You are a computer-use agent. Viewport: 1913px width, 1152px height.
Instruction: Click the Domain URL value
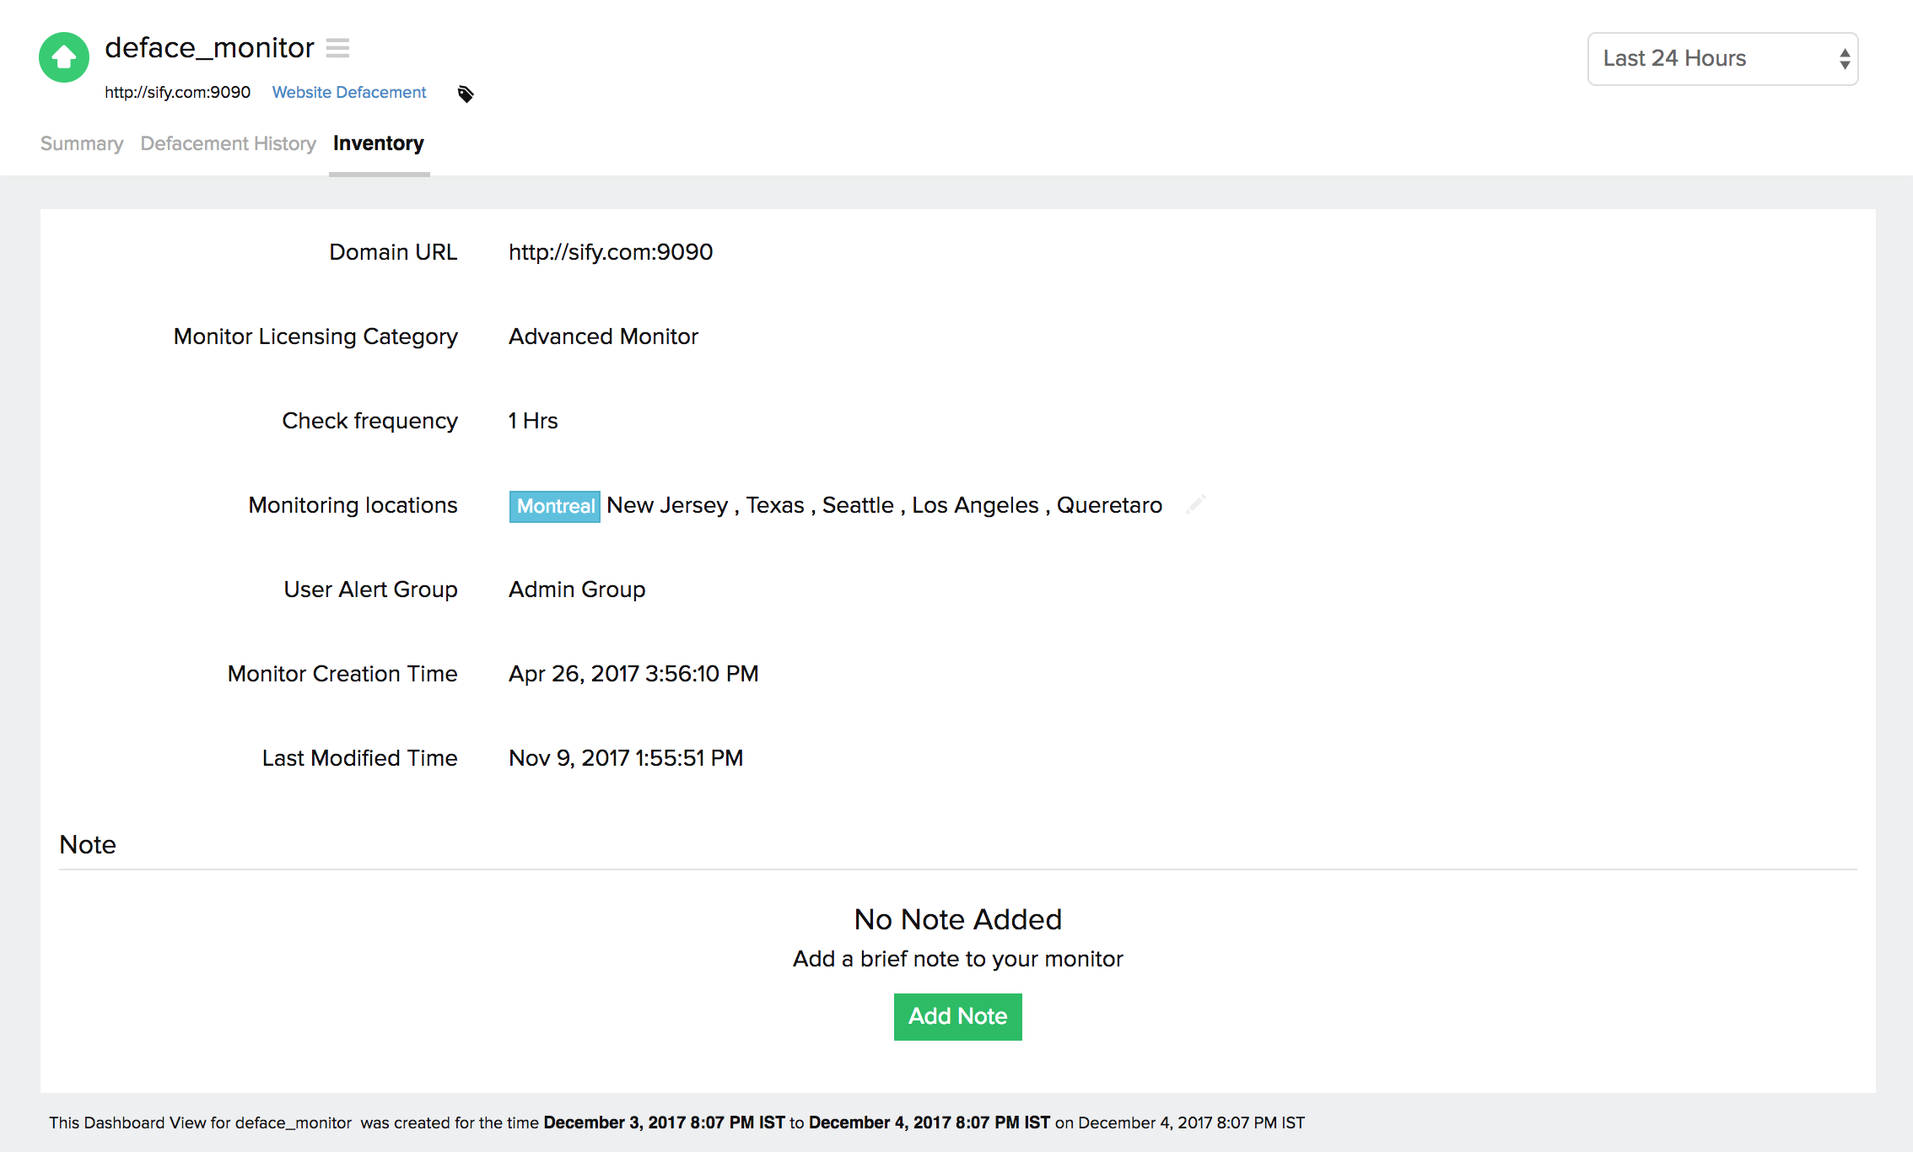611,252
